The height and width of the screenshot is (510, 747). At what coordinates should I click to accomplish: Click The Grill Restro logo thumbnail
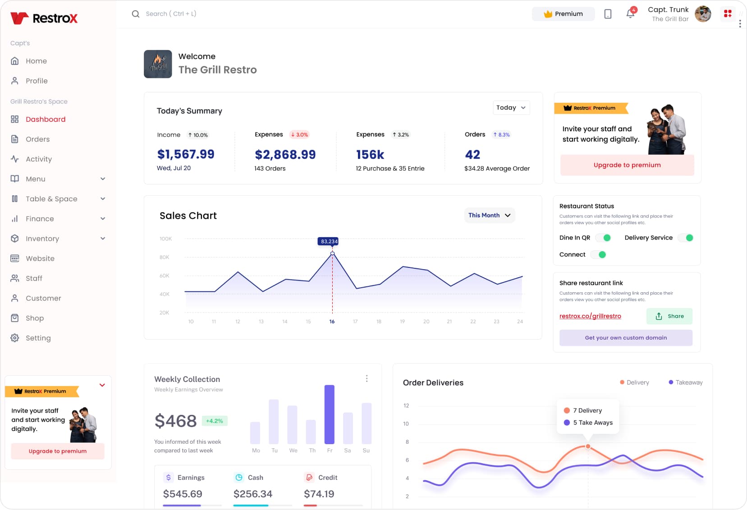158,64
